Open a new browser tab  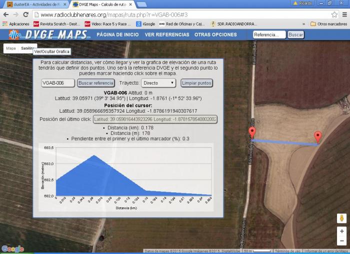pos(141,5)
